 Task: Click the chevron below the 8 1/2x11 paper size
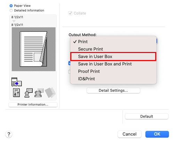[x=14, y=21]
